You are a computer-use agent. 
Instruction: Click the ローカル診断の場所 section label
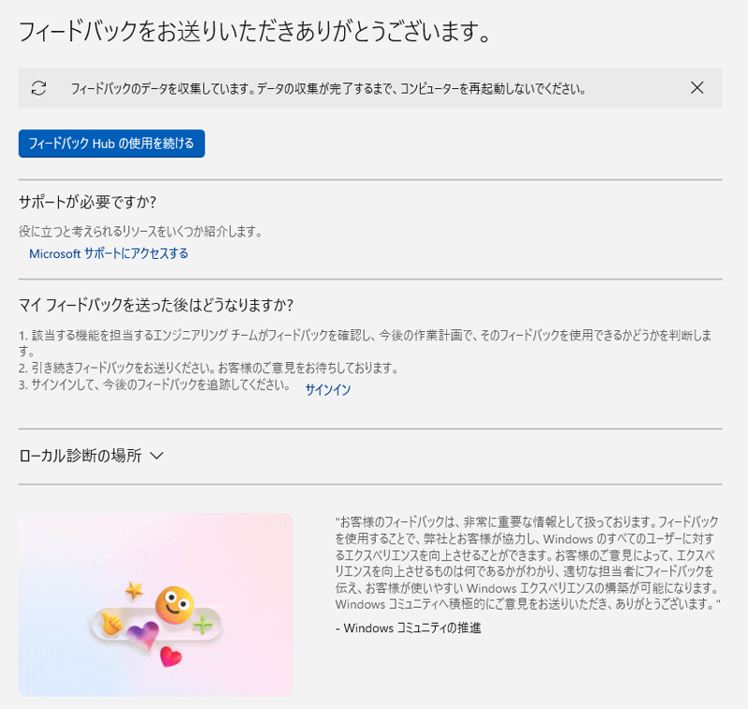(80, 456)
